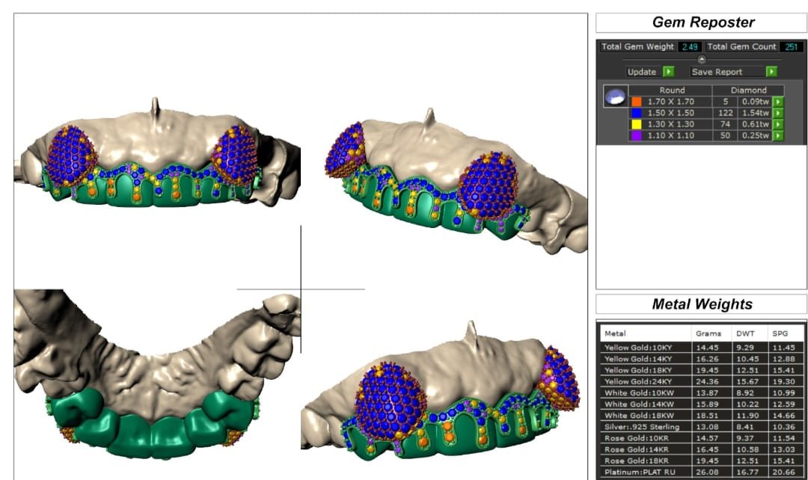808x480 pixels.
Task: Click the green arrow next to Save Report
Action: [771, 72]
